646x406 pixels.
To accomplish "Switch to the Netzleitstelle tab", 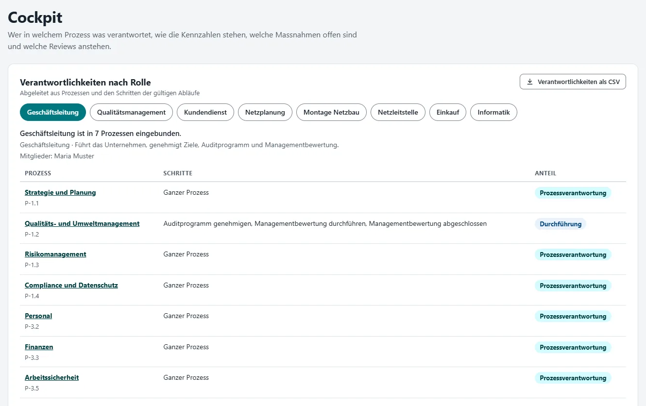I will [x=398, y=112].
